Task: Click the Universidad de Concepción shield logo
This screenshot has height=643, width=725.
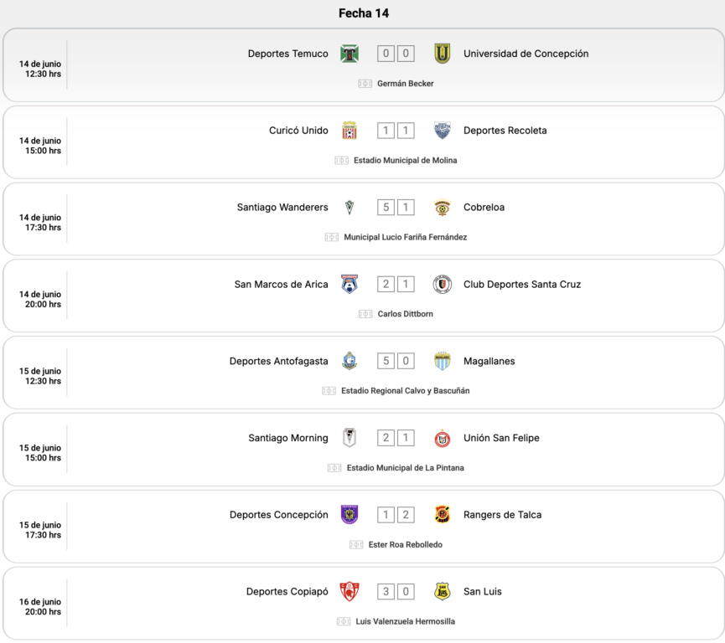Action: pos(443,54)
